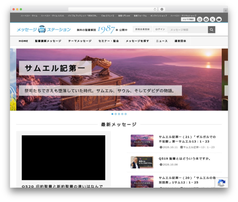Click the download icon beside address bar
Screen dimensions: 238x202
click(162, 9)
